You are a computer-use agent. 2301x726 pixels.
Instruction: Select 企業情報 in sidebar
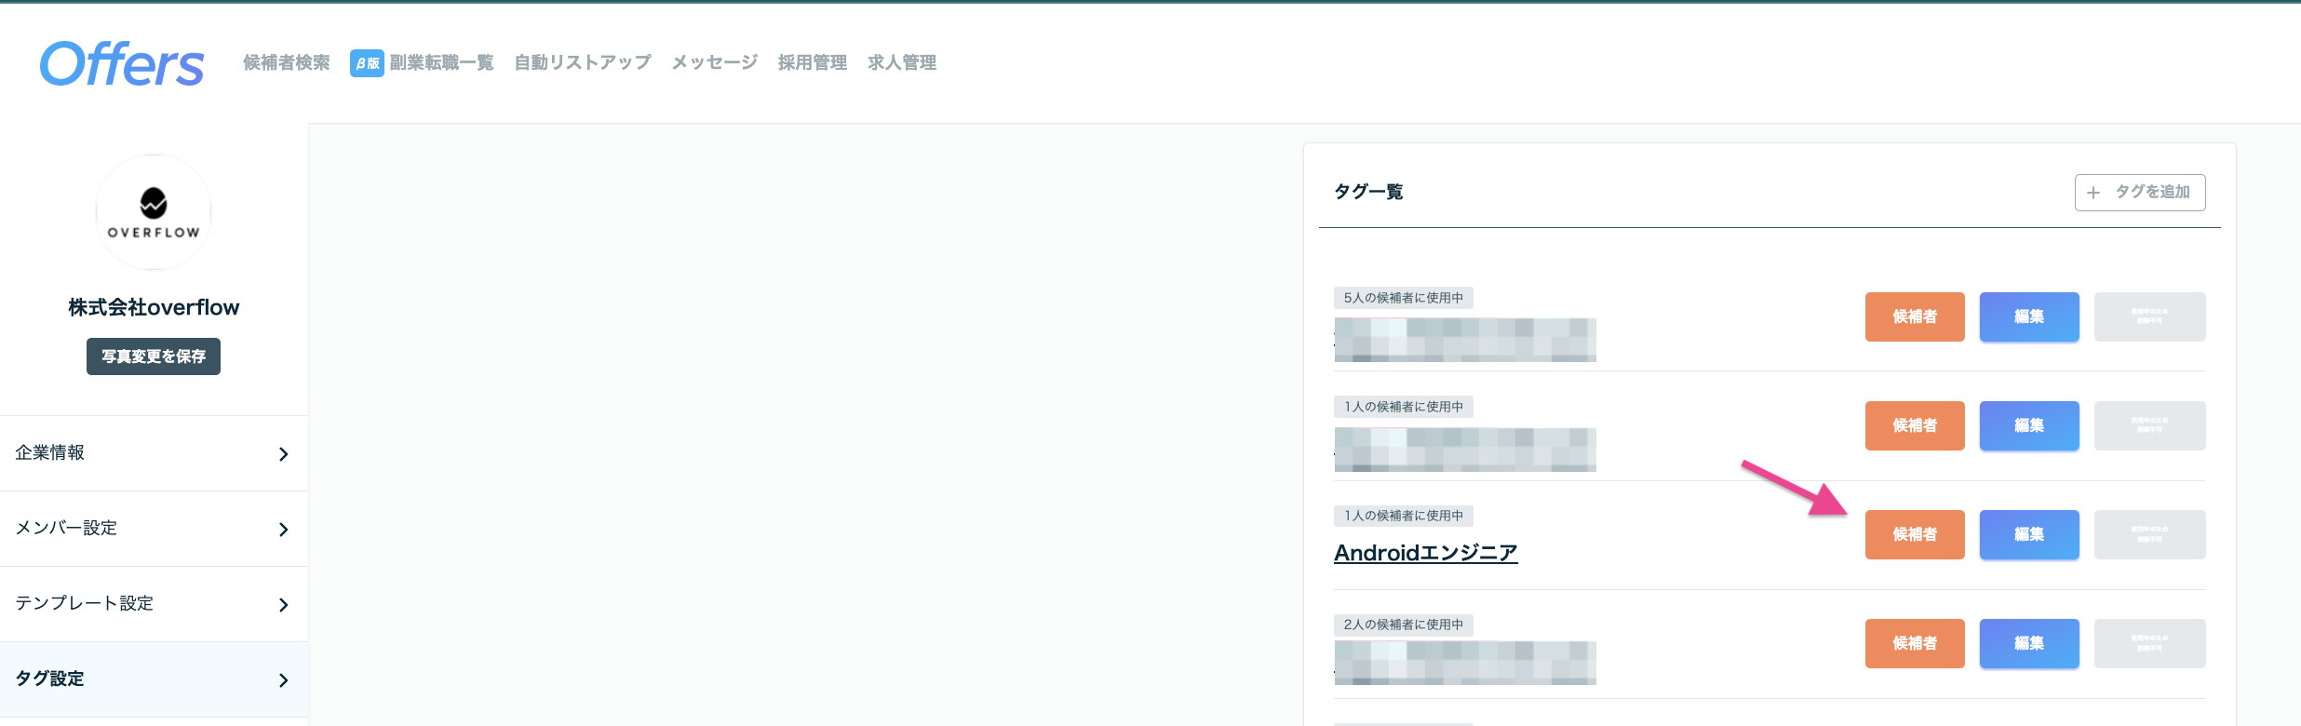pyautogui.click(x=154, y=453)
